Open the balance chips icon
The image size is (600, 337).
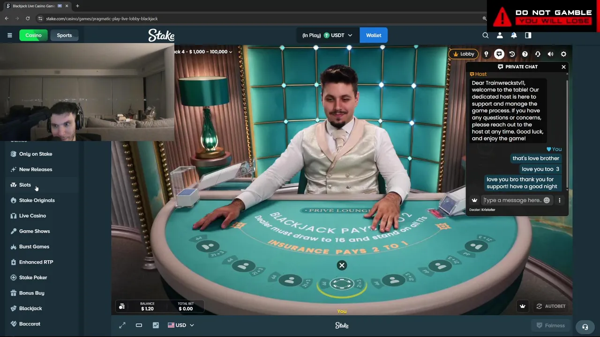122,307
